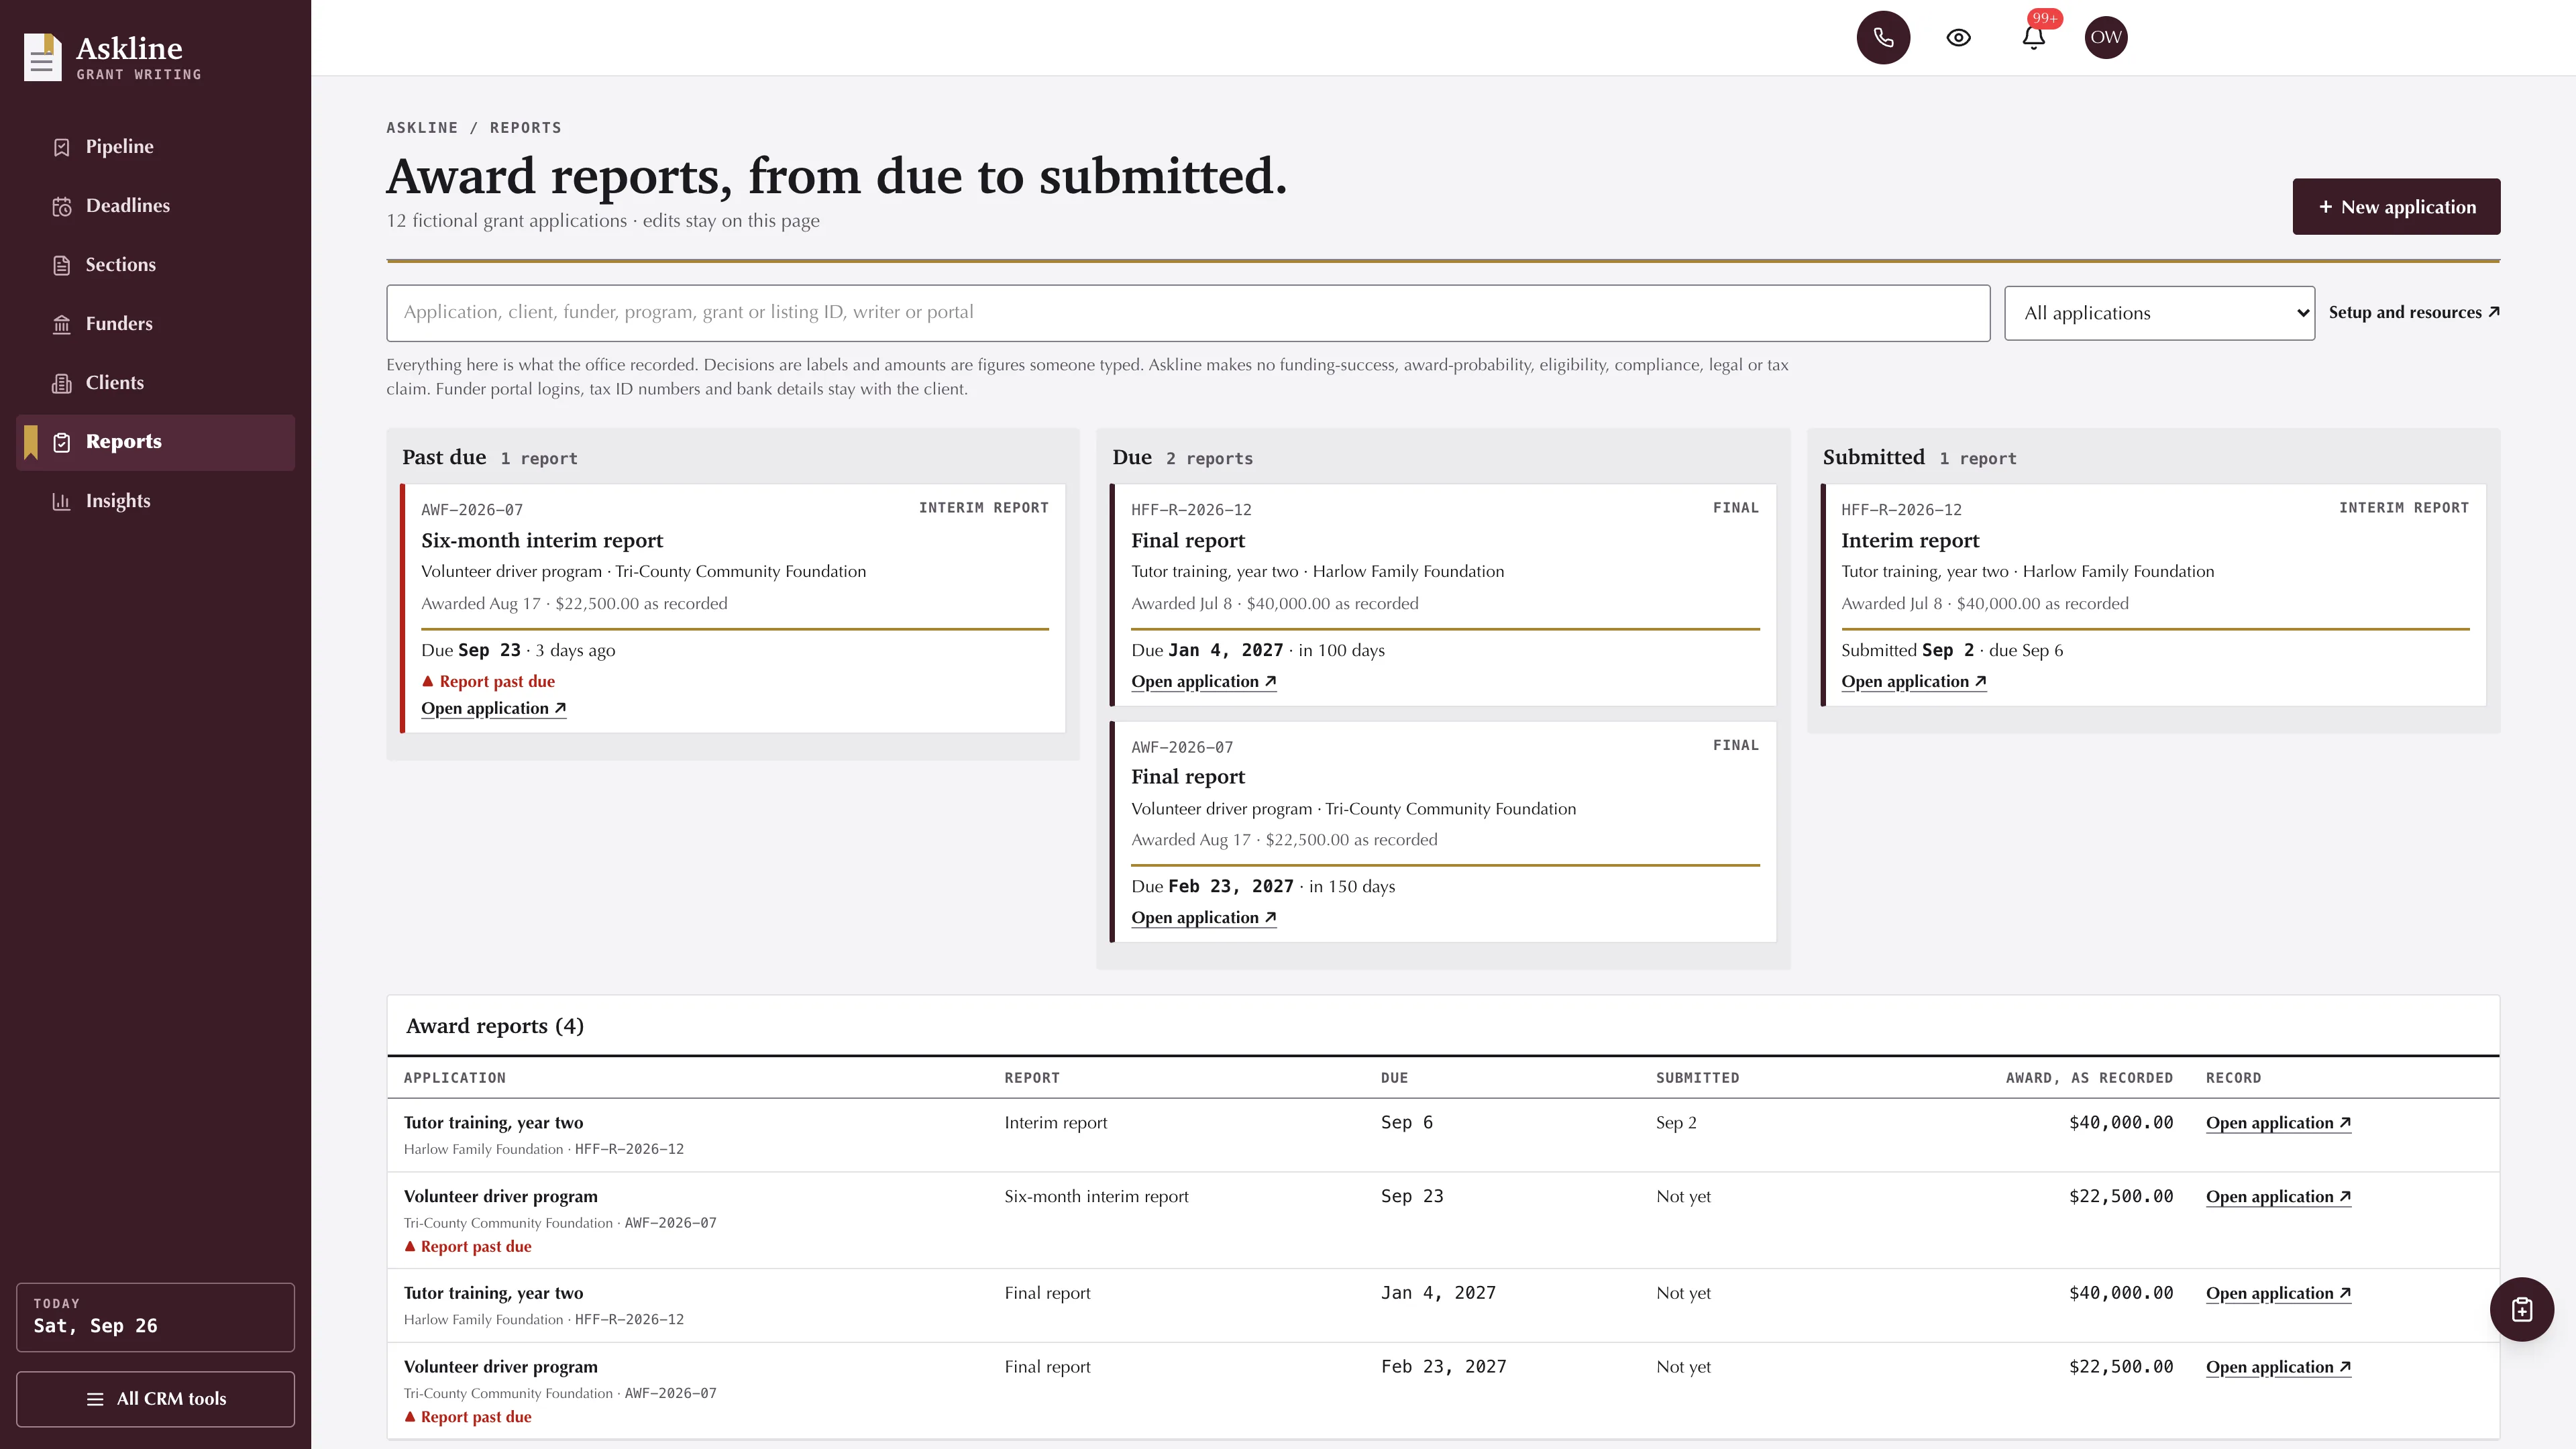Open application in Sep 6 Interim report table row
2576x1449 pixels.
click(2278, 1123)
